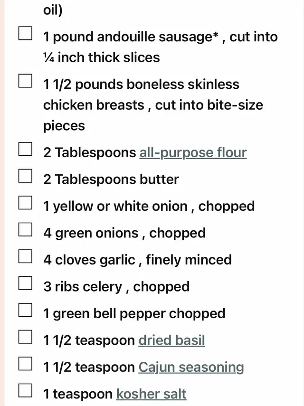The width and height of the screenshot is (304, 406).
Task: Tick the 4 cloves garlic checkbox
Action: click(x=25, y=257)
